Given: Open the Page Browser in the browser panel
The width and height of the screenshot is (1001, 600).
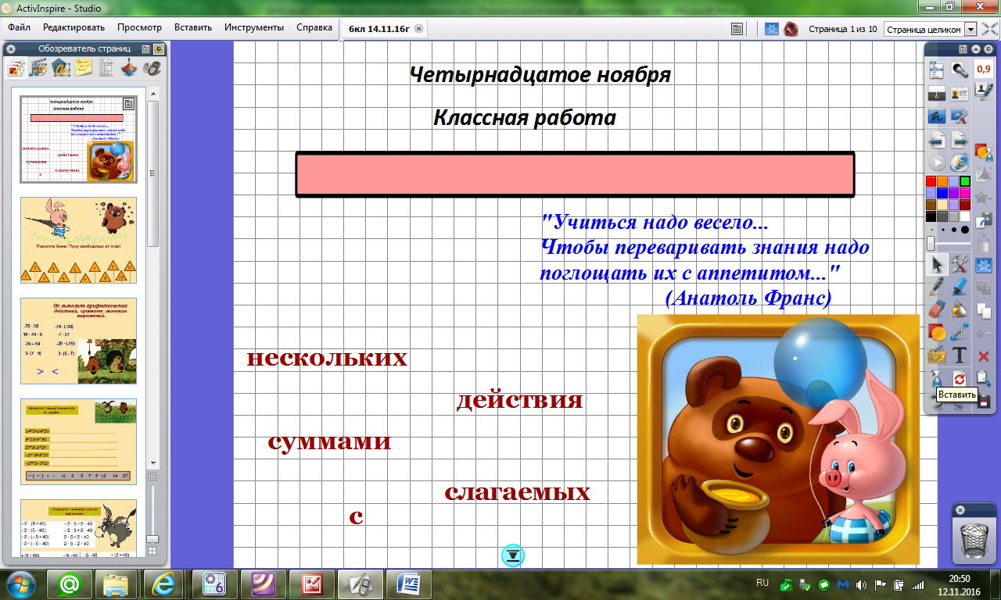Looking at the screenshot, I should [16, 69].
